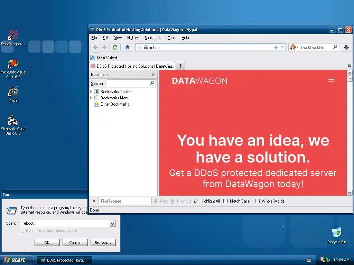Click the Find in page input

tap(125, 201)
